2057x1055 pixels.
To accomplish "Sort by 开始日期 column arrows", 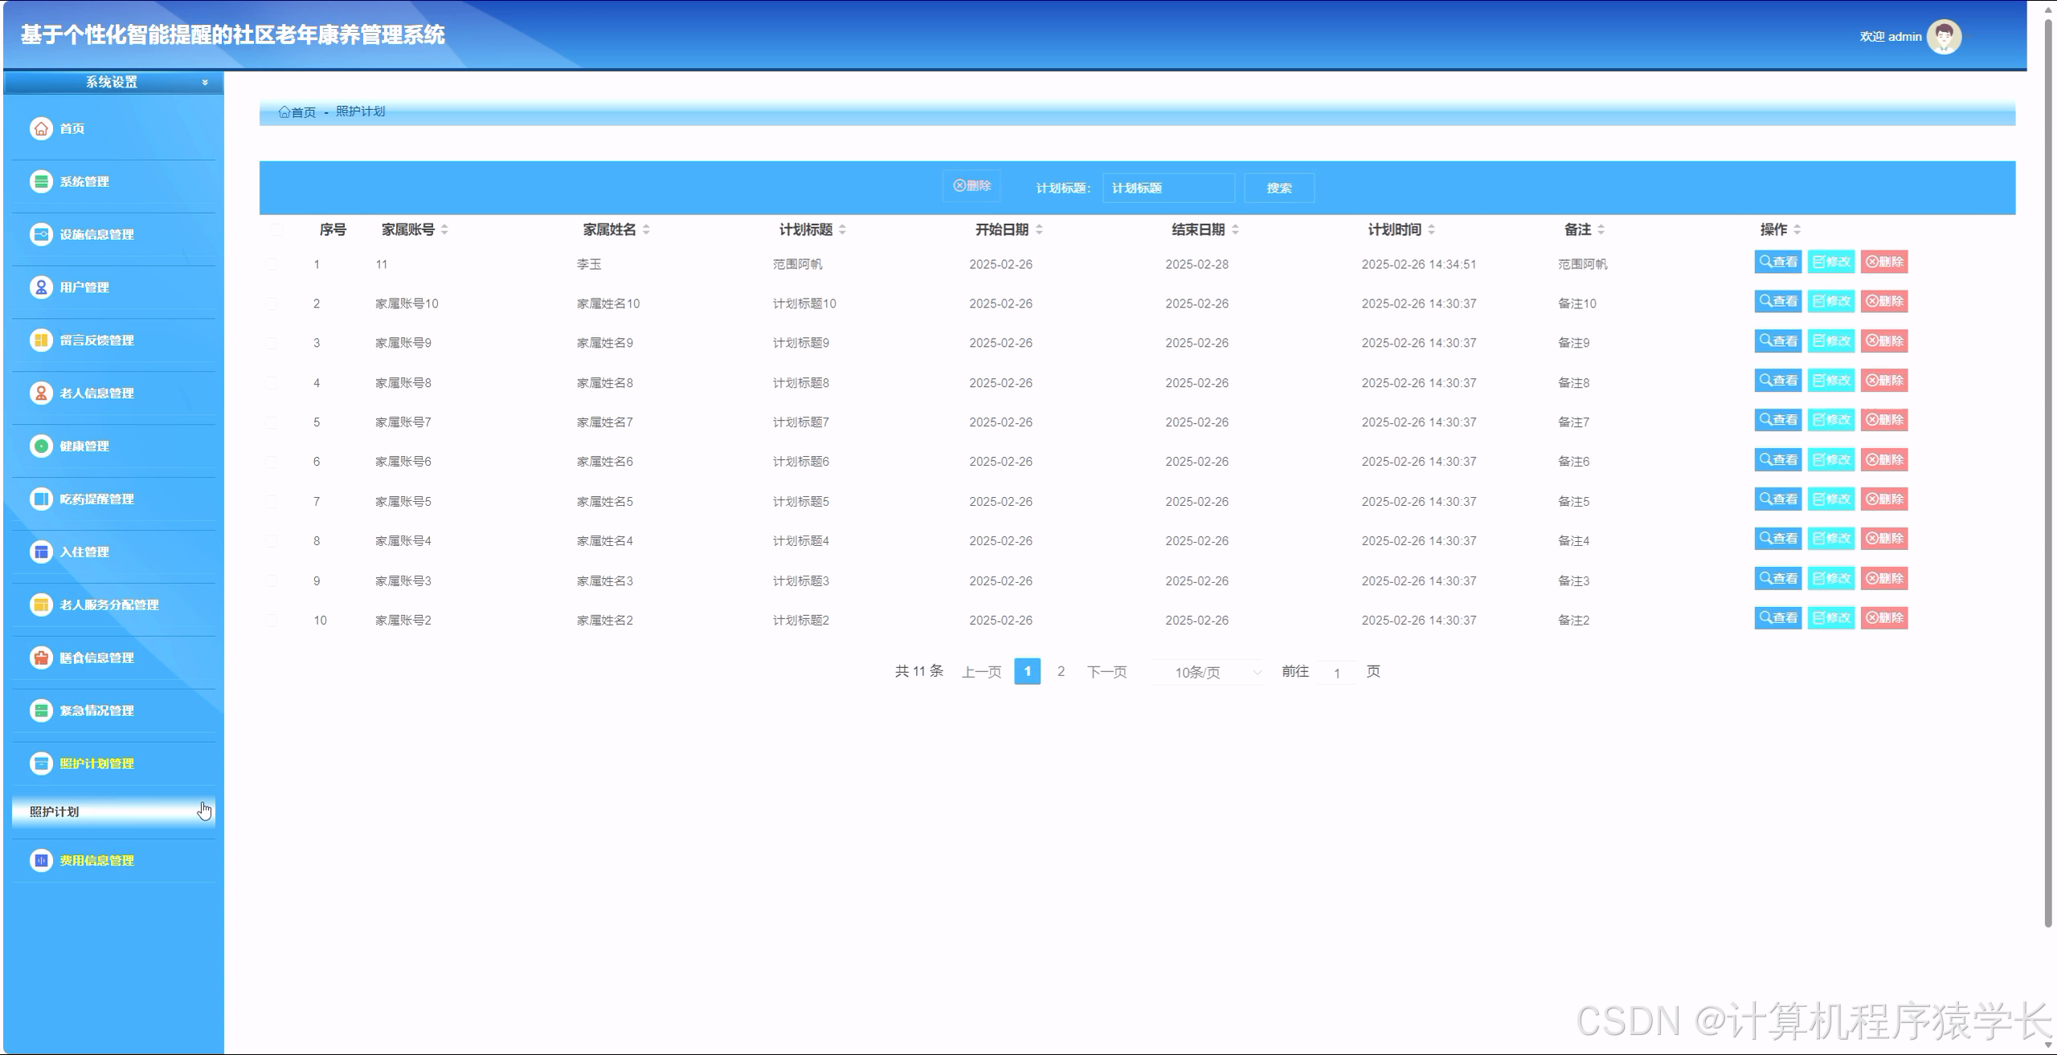I will click(1039, 230).
